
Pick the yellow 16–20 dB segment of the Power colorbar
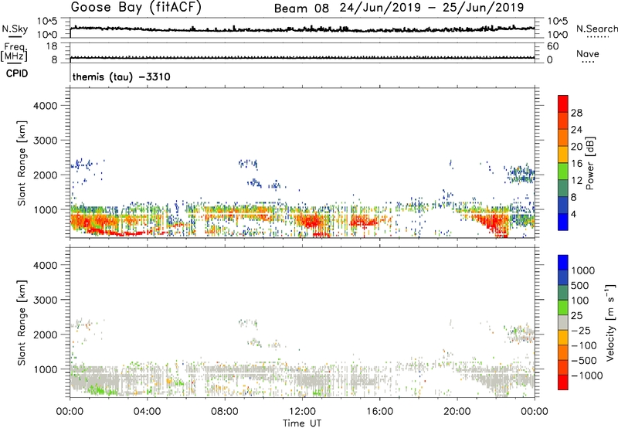click(563, 155)
